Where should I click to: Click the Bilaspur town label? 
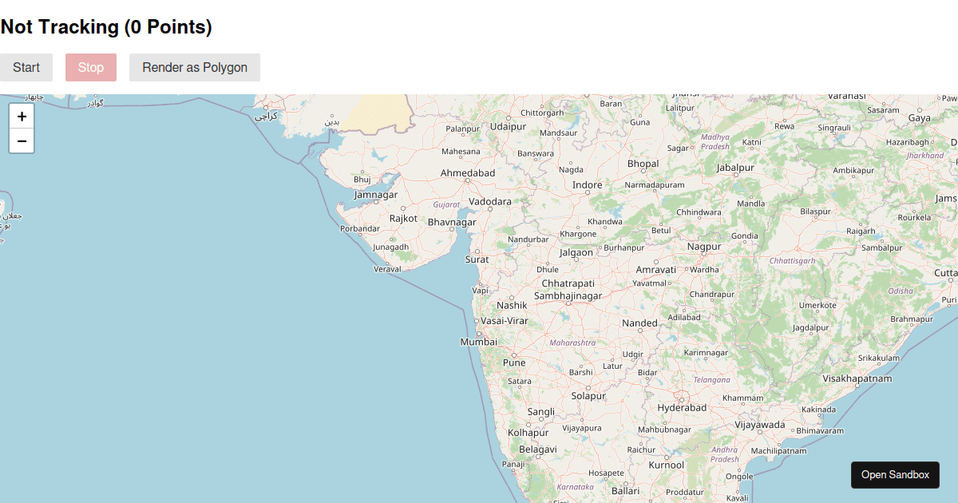[815, 212]
